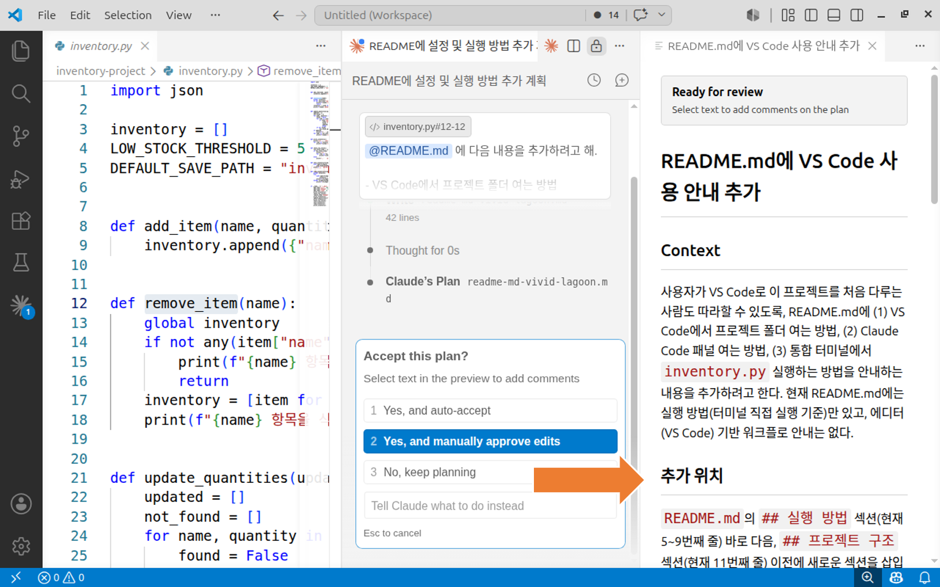Viewport: 940px width, 587px height.
Task: Click the inventory.py#12-12 attachment chip
Action: (418, 127)
